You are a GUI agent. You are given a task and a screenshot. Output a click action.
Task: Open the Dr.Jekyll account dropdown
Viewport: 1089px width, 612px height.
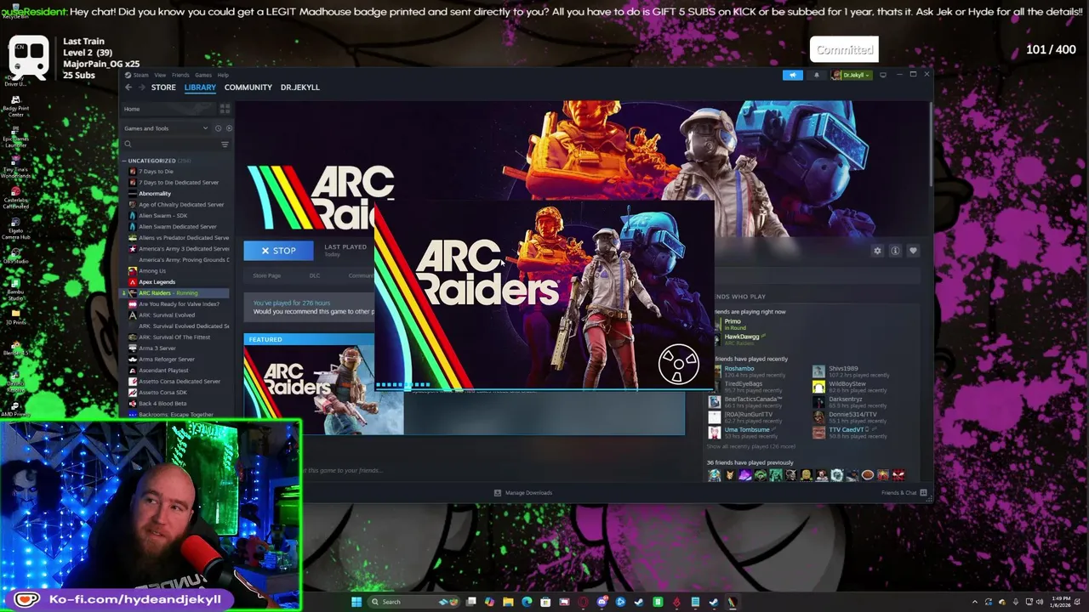coord(852,75)
